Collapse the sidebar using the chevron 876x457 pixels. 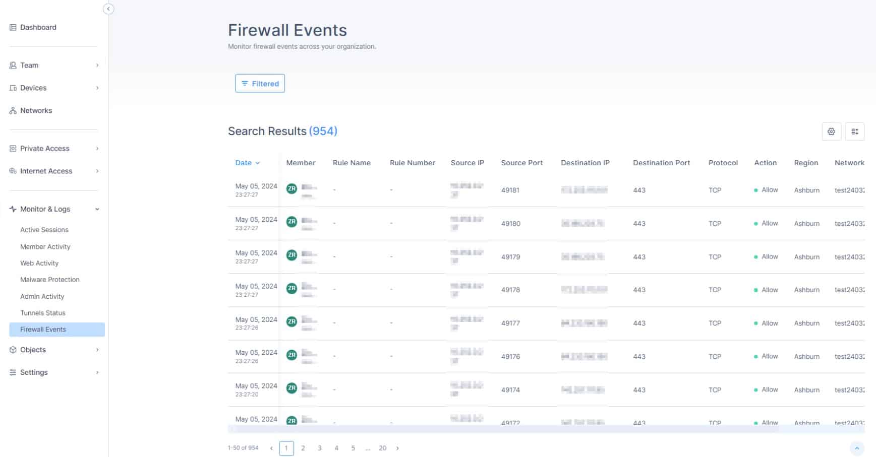(109, 9)
